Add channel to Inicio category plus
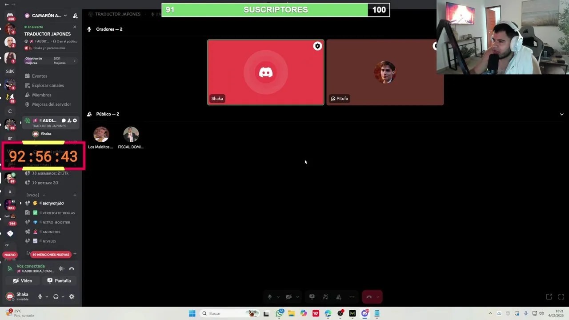Screen dimensions: 569x320 (x=75, y=195)
